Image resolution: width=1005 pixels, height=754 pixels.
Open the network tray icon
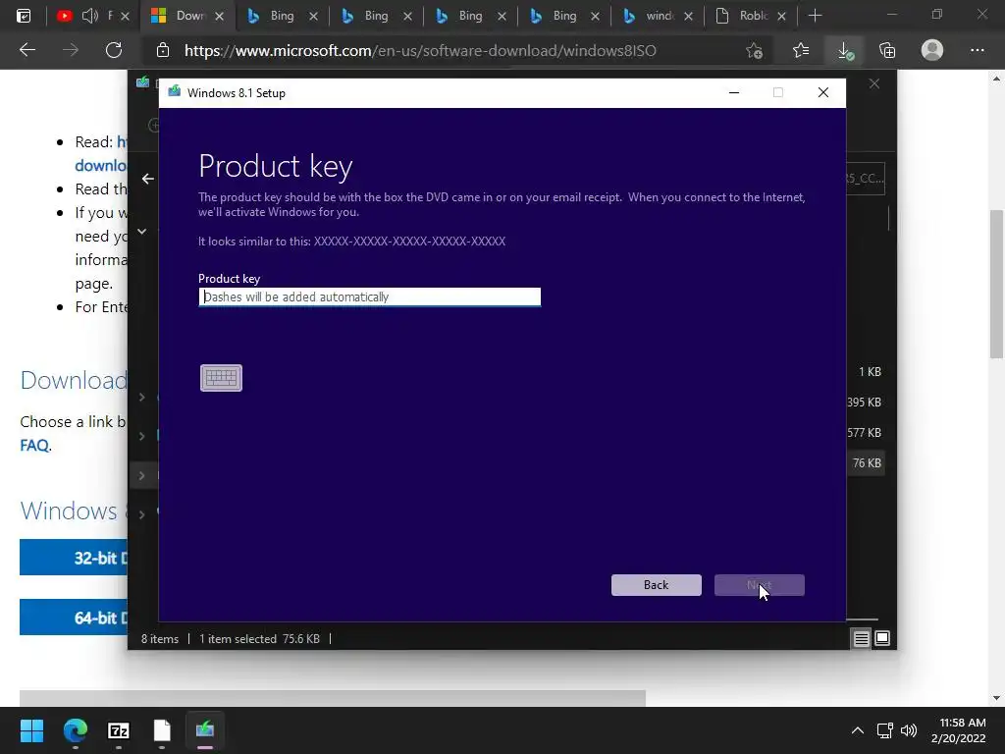[885, 730]
